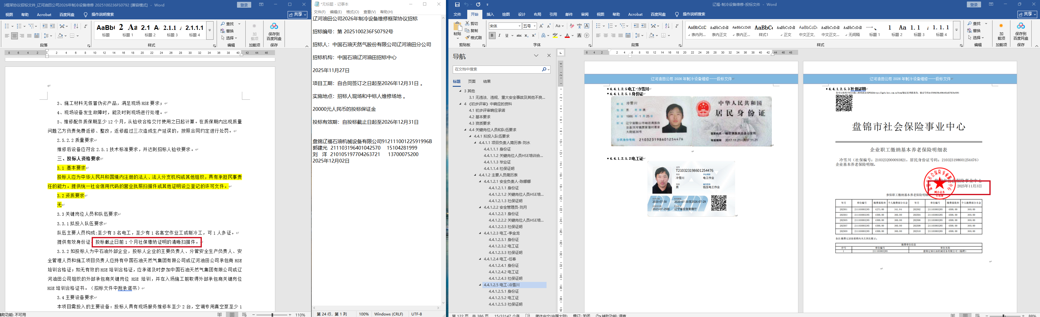
Task: Click Replace (替换) in left Word ribbon
Action: [x=227, y=31]
